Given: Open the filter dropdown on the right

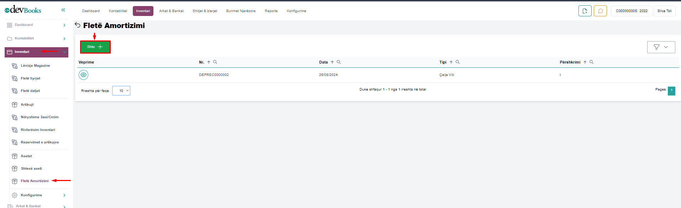Looking at the screenshot, I should point(661,47).
